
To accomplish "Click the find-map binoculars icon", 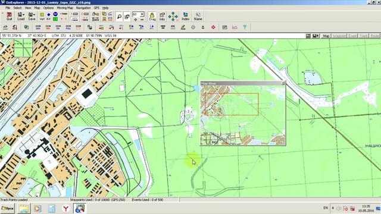I will (x=15, y=27).
